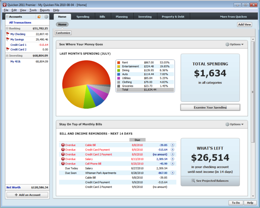This screenshot has height=208, width=260.
Task: Click the Quicken app logo in title bar
Action: tap(5, 5)
